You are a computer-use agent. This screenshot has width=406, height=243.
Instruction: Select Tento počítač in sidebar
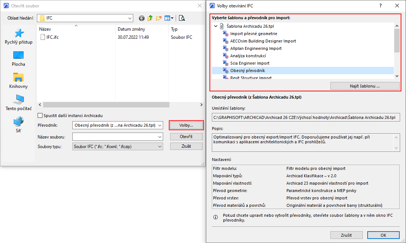coord(19,103)
